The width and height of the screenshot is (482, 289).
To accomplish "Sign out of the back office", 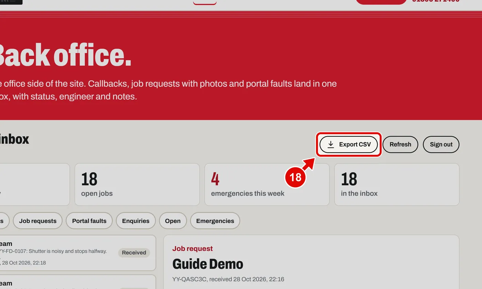I will coord(441,144).
